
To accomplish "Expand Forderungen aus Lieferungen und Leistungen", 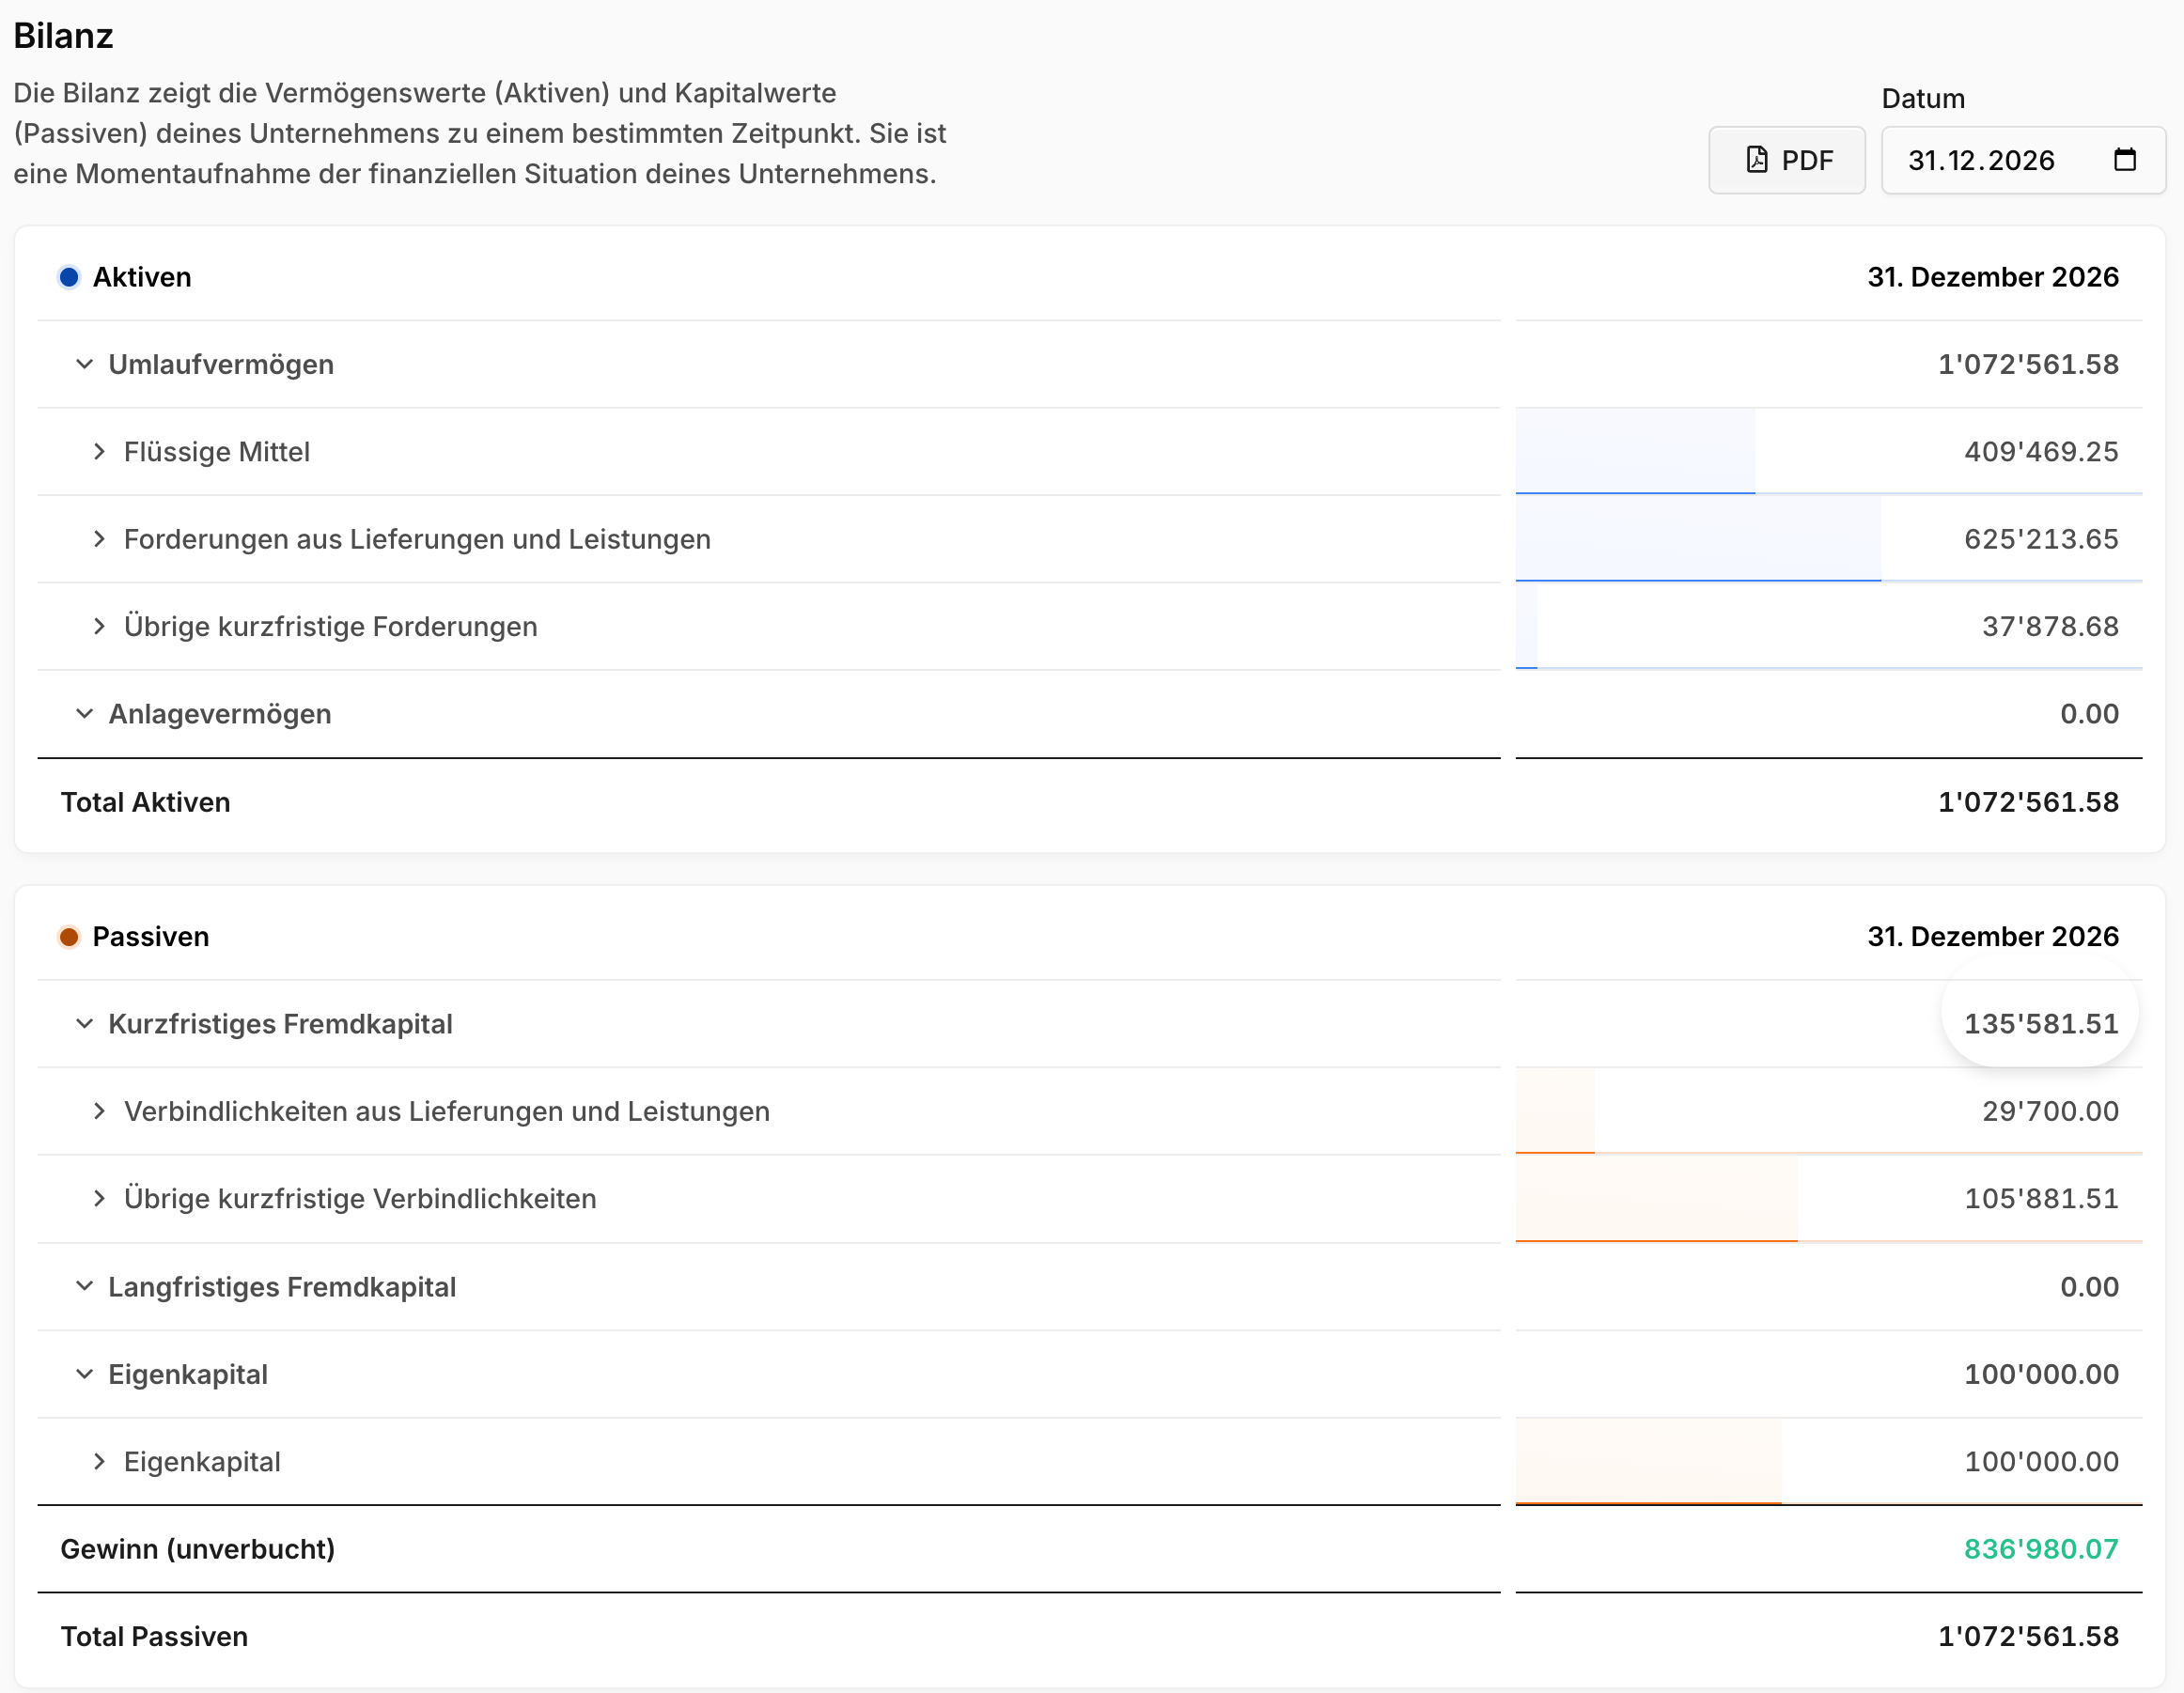I will point(99,539).
